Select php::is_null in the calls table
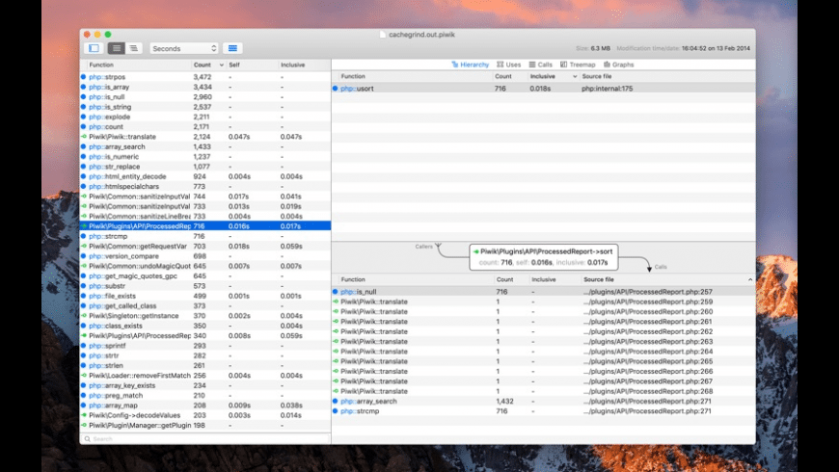The image size is (839, 472). pyautogui.click(x=544, y=292)
